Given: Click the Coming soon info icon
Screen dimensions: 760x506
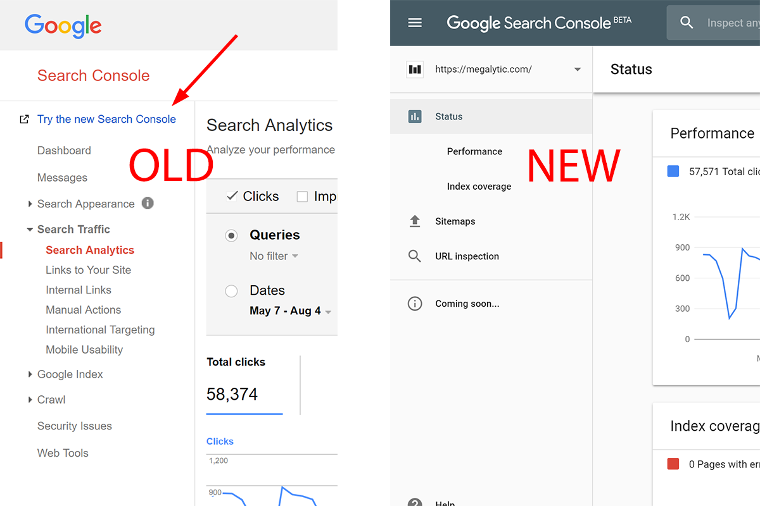Looking at the screenshot, I should 415,304.
